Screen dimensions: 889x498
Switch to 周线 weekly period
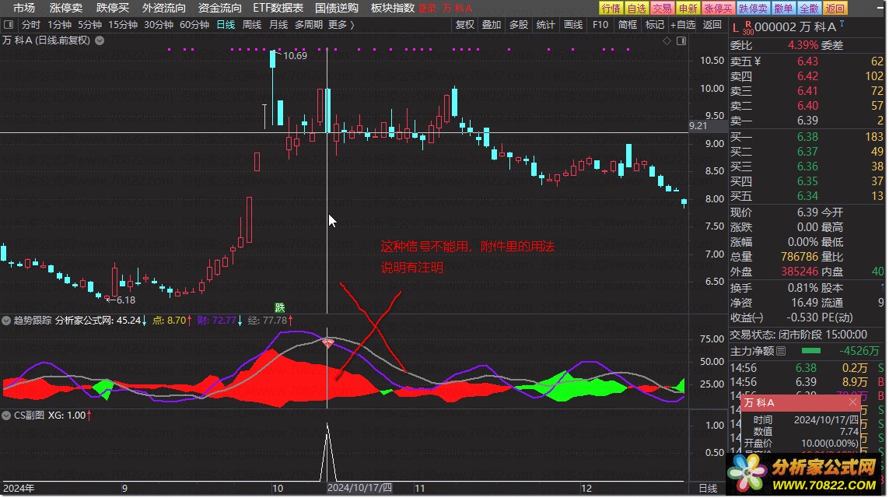coord(252,25)
